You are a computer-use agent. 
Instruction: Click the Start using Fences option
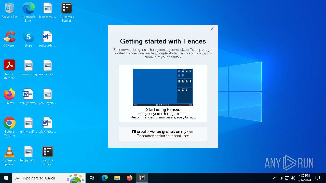click(x=163, y=94)
